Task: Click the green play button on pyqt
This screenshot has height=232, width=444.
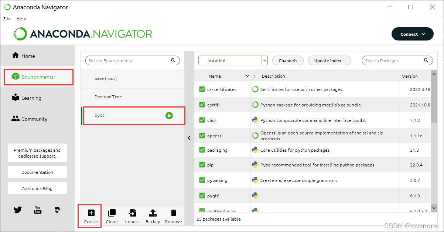Action: (x=169, y=116)
